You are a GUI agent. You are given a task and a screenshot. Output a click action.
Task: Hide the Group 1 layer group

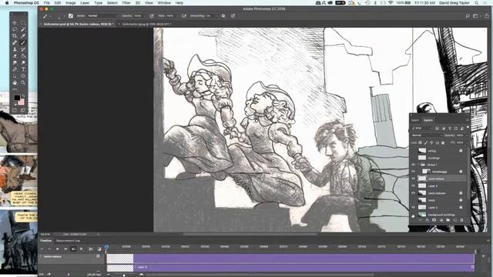[413, 165]
